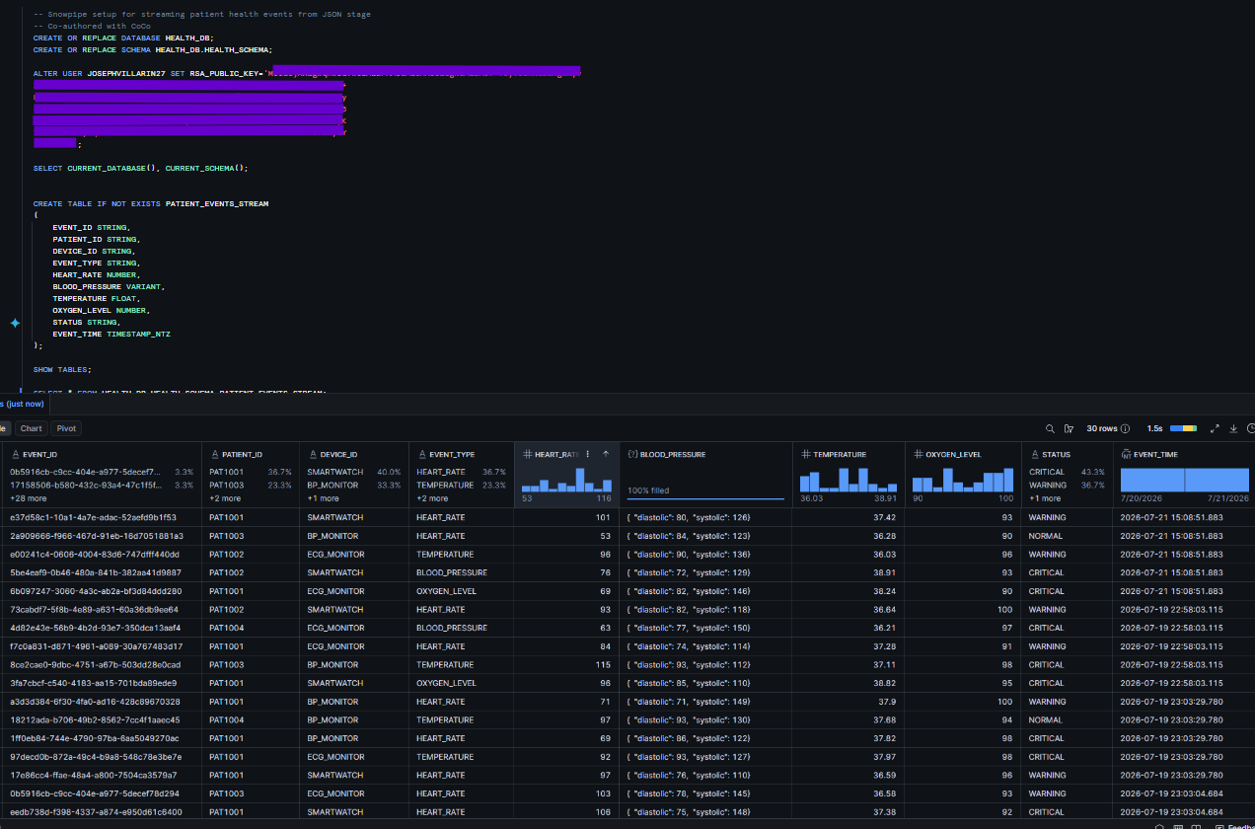Click PAT1004 cell in row 4d82e43e
The width and height of the screenshot is (1255, 829).
click(x=226, y=628)
